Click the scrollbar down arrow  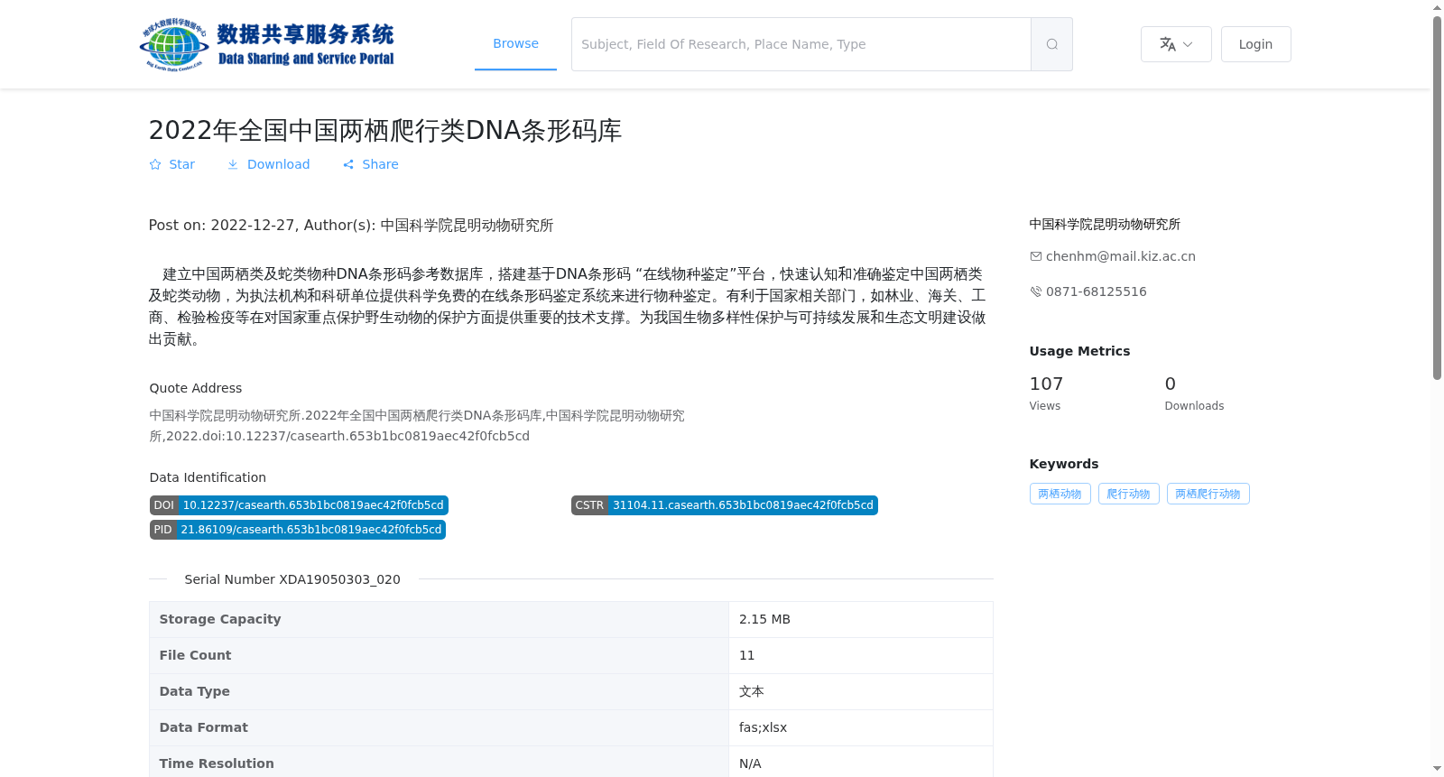(1437, 769)
